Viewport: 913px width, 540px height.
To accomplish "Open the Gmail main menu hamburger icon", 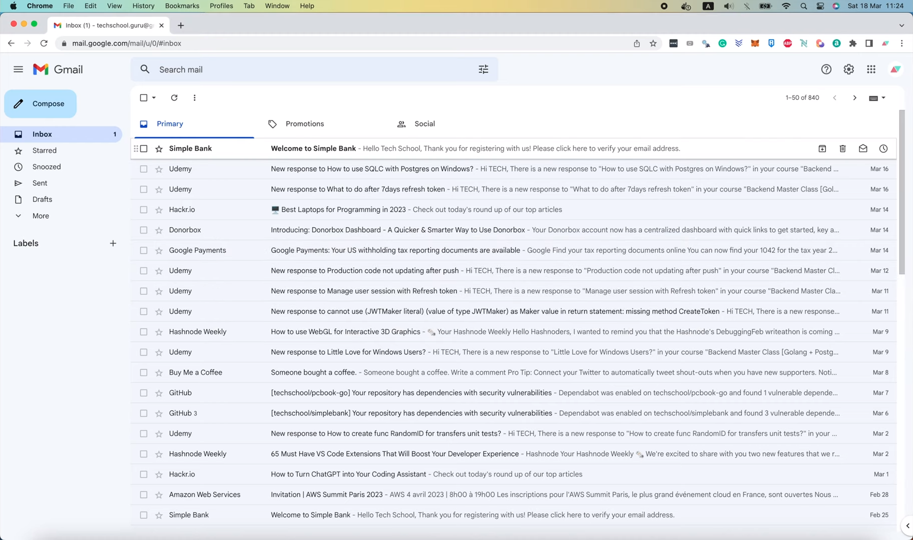I will pos(18,69).
